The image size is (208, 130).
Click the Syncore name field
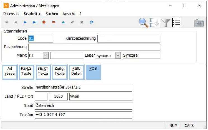click(x=141, y=55)
